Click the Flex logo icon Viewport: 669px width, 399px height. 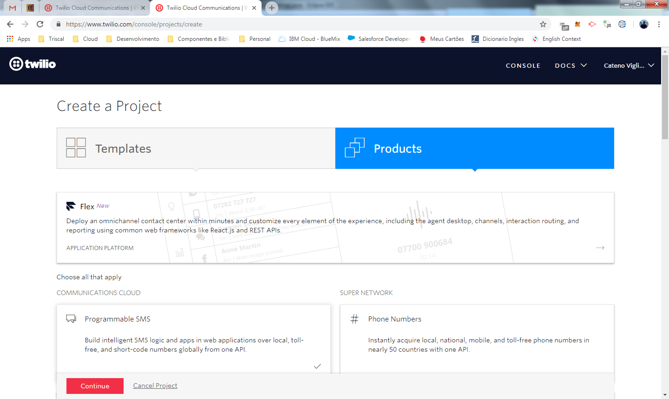[x=71, y=206]
